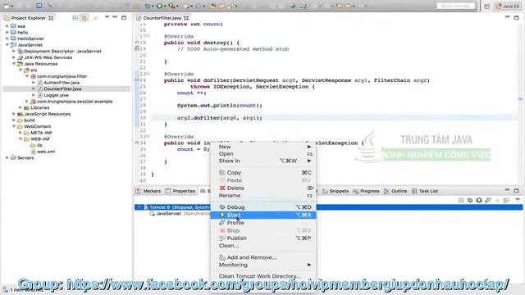Expand the META-INF folder
The image size is (525, 295).
(x=21, y=133)
